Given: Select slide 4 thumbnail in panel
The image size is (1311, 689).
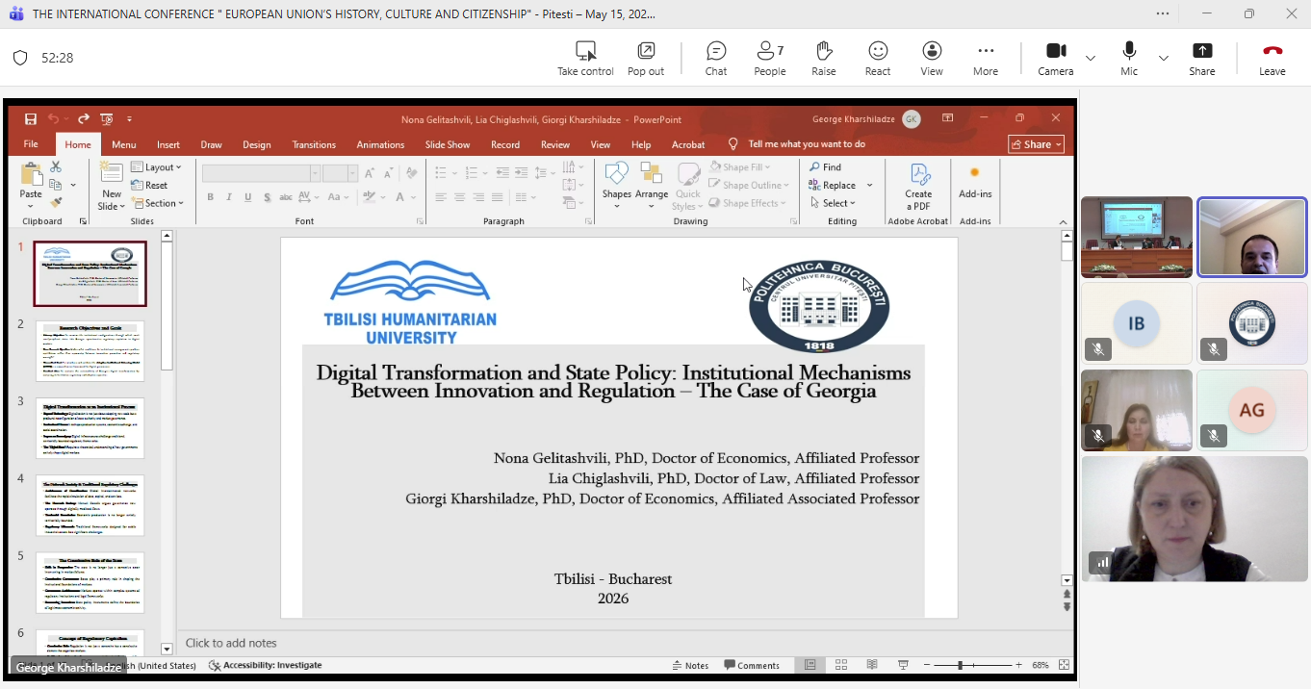Looking at the screenshot, I should 90,505.
